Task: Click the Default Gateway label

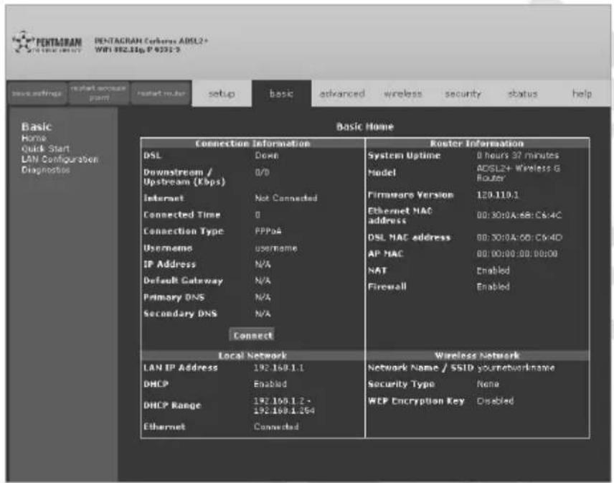Action: 183,281
